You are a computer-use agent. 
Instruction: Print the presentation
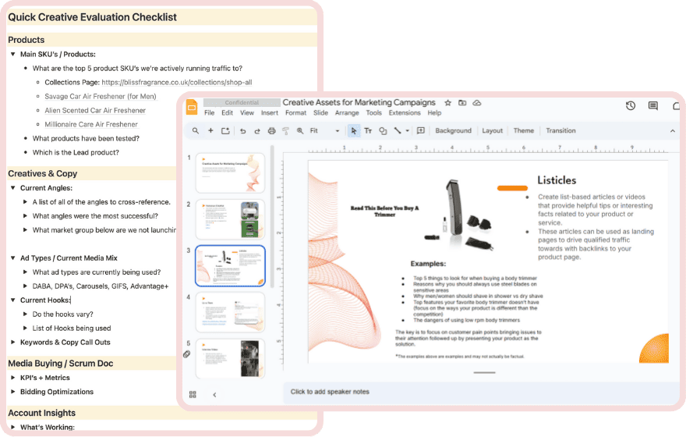pos(272,131)
